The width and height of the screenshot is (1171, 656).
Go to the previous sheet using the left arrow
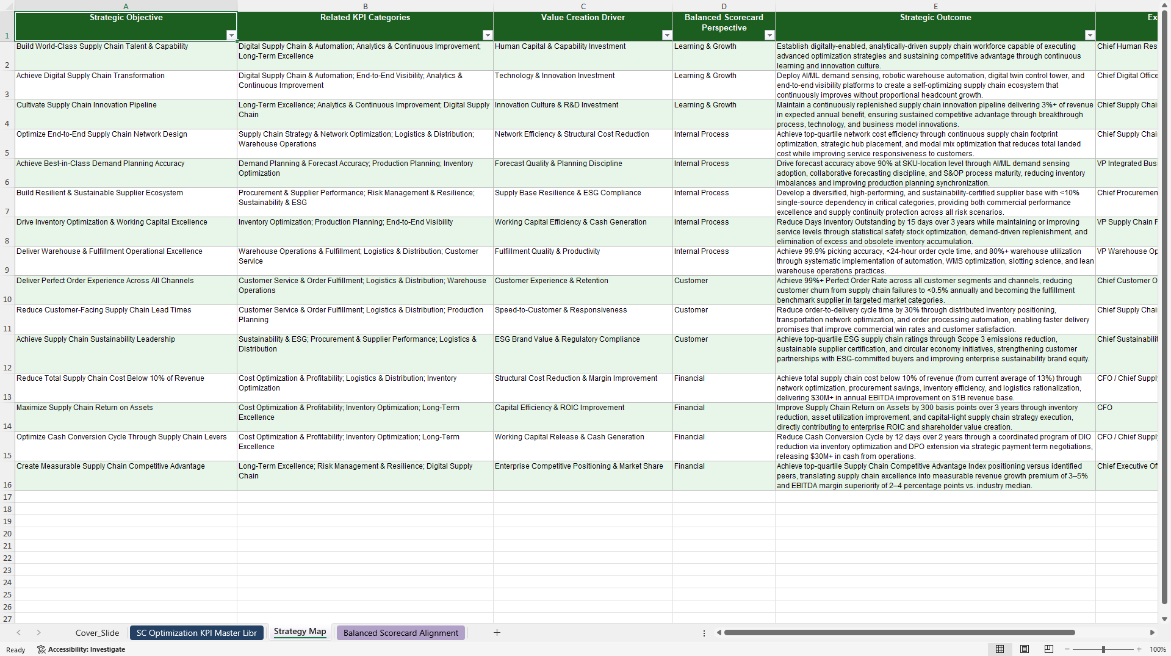click(x=19, y=633)
